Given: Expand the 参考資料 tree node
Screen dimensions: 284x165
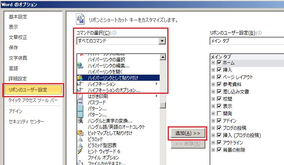Looking at the screenshot, I should pyautogui.click(x=213, y=84).
